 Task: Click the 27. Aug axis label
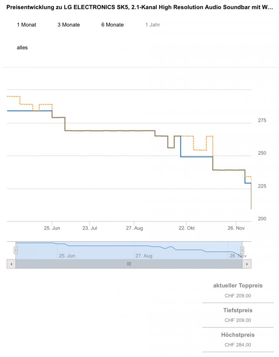point(134,228)
